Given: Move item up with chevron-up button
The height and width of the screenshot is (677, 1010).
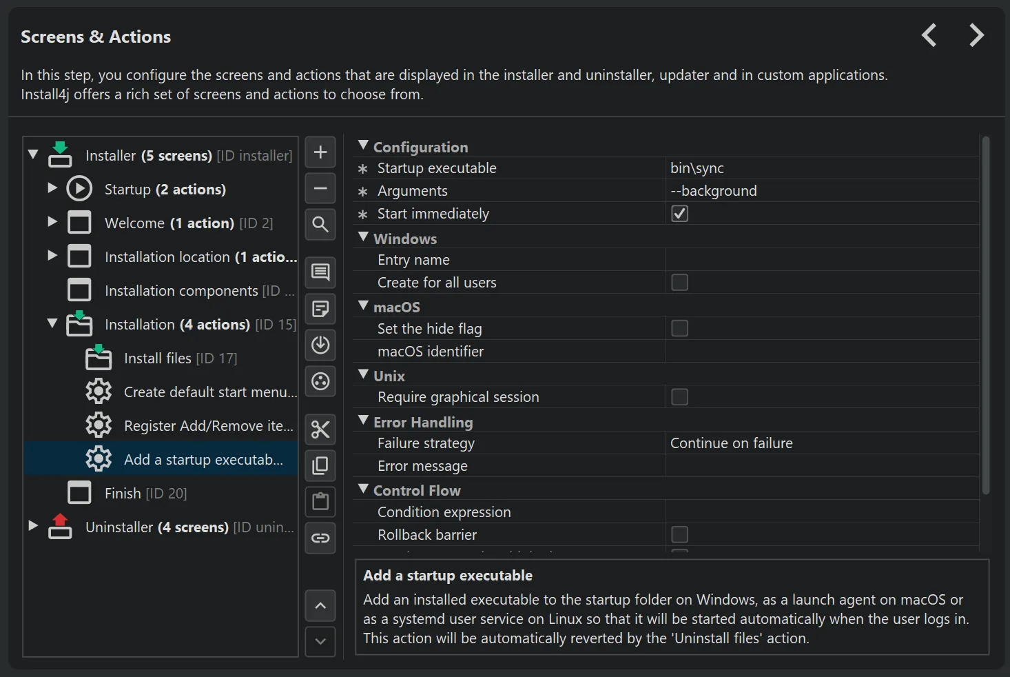Looking at the screenshot, I should point(320,606).
